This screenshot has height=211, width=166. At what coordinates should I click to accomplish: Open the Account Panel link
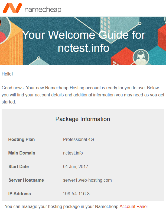[x=134, y=206]
